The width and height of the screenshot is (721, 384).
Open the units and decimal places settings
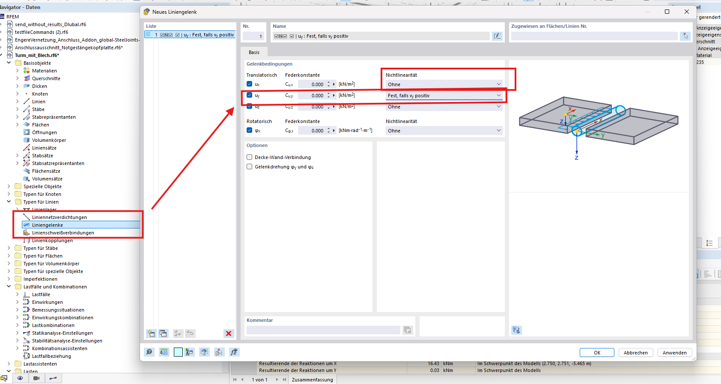point(164,352)
